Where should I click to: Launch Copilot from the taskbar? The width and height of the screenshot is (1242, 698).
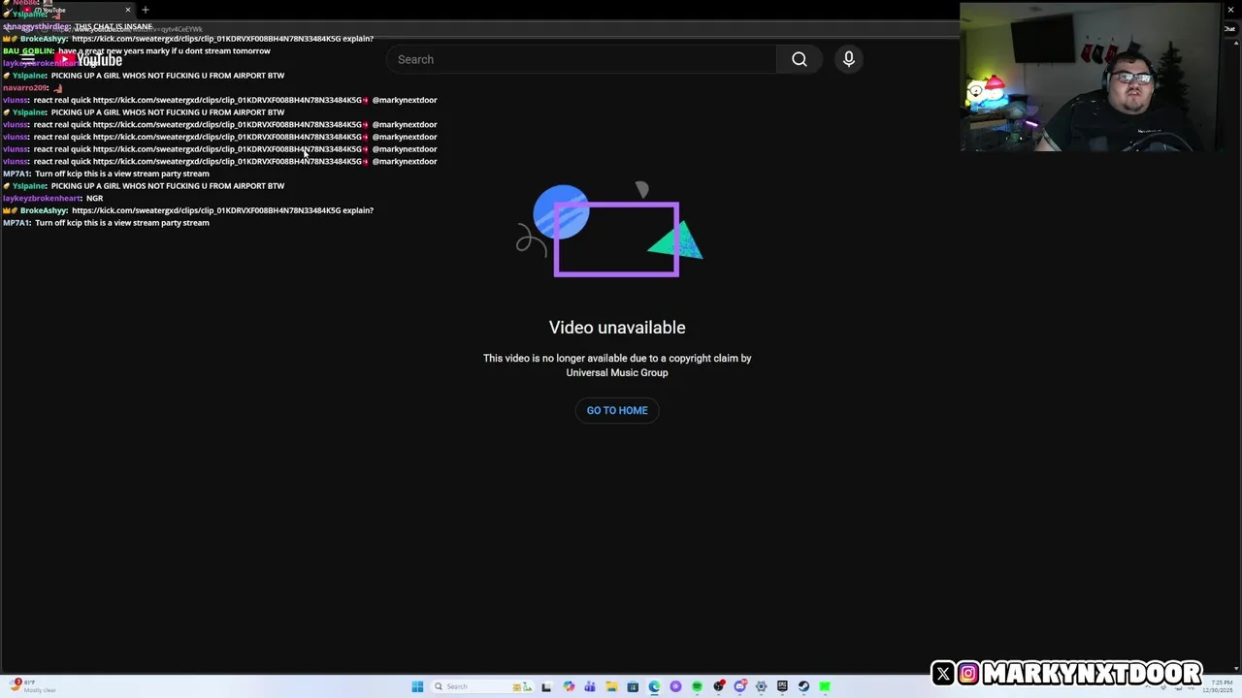569,686
